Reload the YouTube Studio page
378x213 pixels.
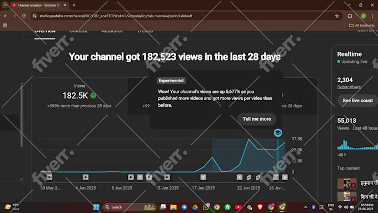click(23, 16)
